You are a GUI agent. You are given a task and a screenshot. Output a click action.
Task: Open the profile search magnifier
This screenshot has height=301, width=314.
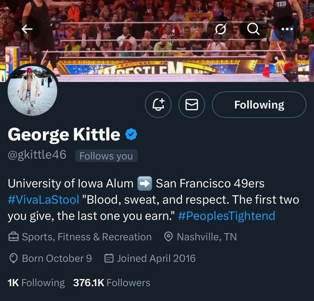click(x=253, y=29)
